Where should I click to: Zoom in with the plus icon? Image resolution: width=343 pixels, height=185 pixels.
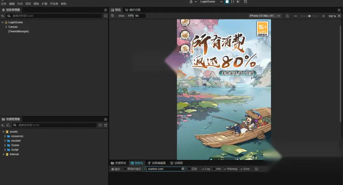pyautogui.click(x=323, y=16)
